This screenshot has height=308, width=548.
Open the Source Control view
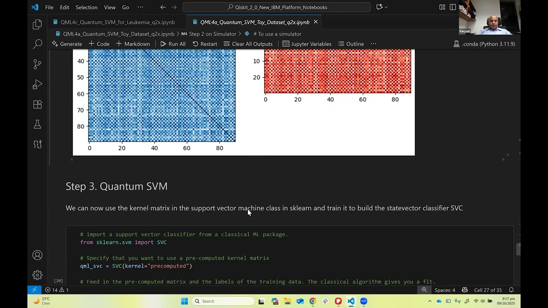(x=37, y=64)
